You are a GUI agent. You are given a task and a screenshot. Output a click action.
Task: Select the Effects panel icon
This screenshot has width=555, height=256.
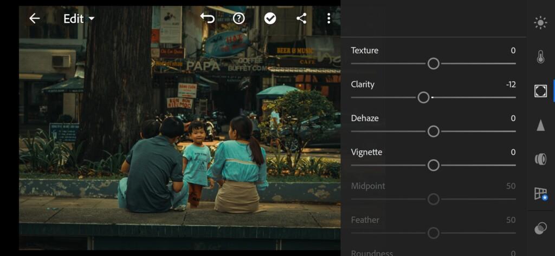point(540,91)
